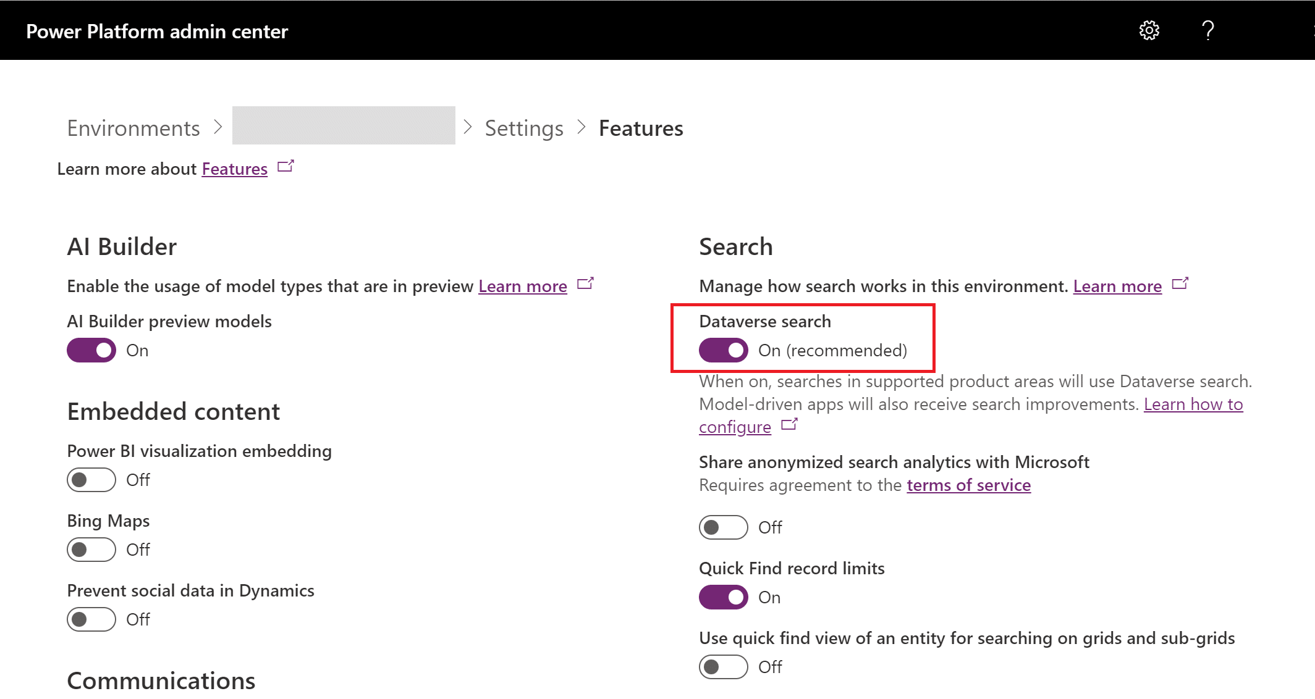
Task: Click external link icon after AI Builder Learn more
Action: [x=585, y=284]
